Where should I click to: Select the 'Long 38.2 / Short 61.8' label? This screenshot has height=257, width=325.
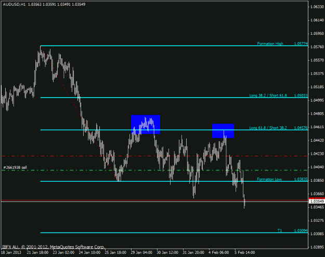pyautogui.click(x=268, y=95)
